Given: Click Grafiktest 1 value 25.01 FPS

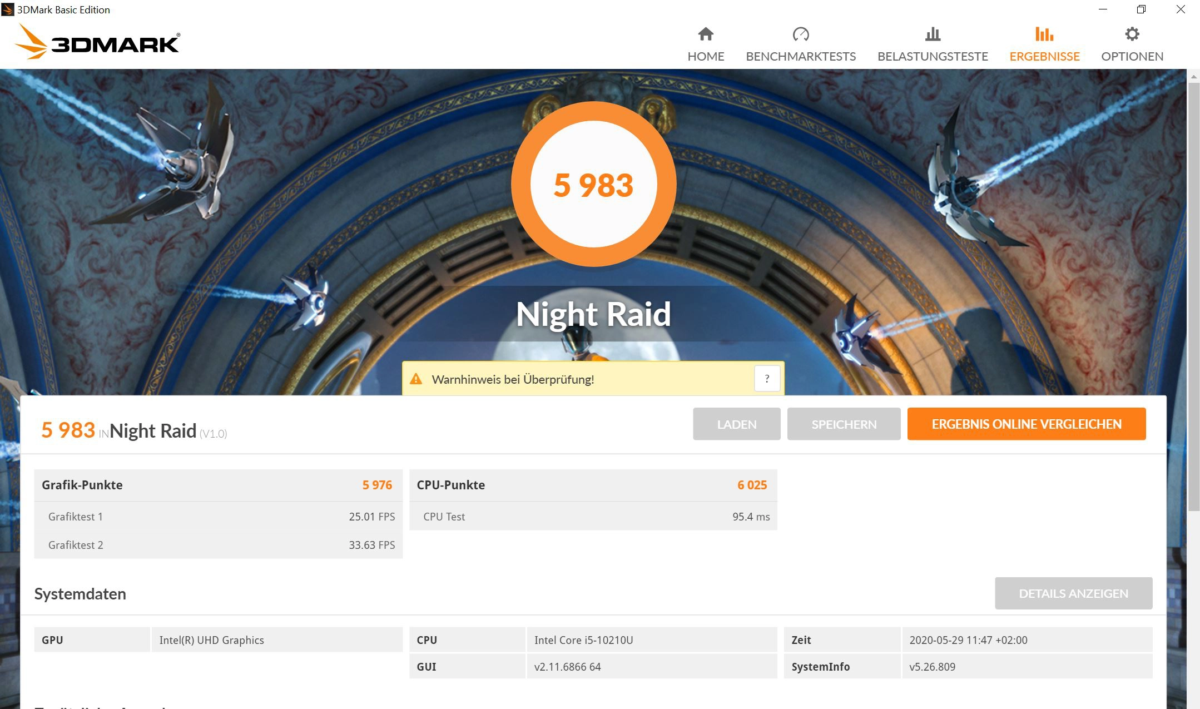Looking at the screenshot, I should click(x=371, y=517).
